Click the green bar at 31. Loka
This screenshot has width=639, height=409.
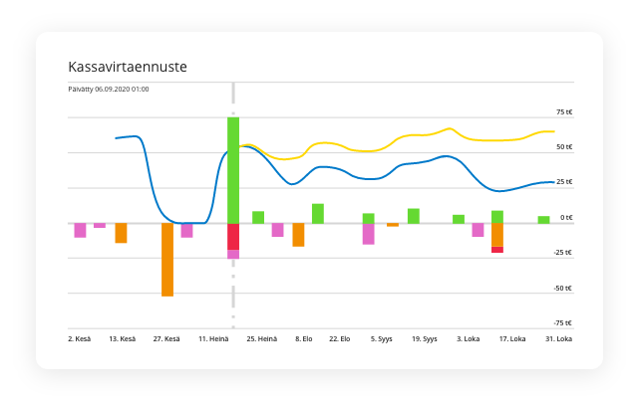click(x=543, y=219)
